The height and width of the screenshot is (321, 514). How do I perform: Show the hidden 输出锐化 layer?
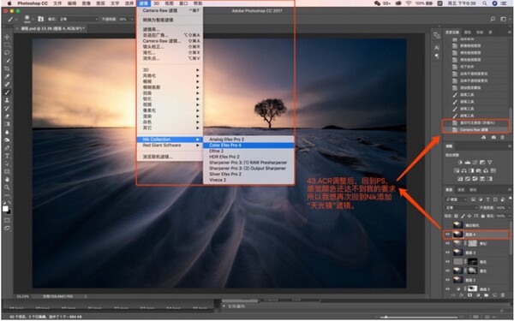[x=447, y=225]
